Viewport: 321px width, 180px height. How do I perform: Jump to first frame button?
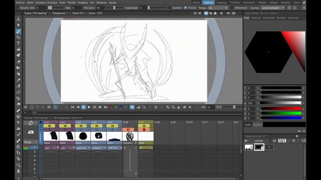pyautogui.click(x=72, y=107)
